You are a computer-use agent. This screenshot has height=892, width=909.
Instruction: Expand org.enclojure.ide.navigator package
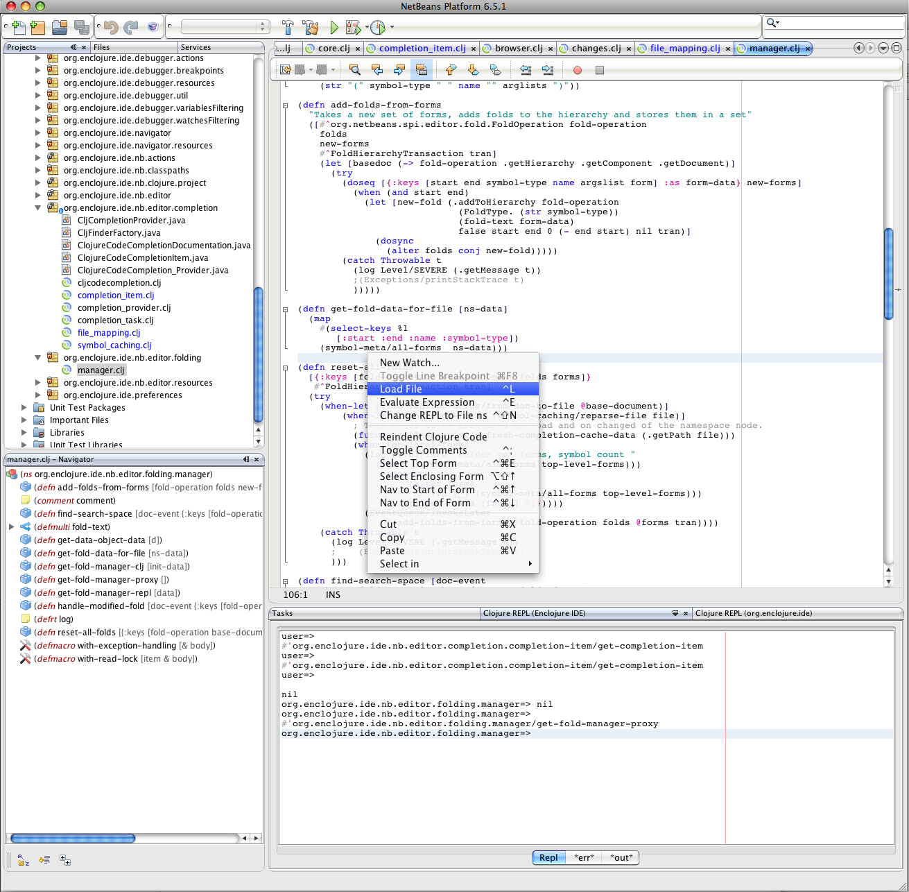coord(38,133)
